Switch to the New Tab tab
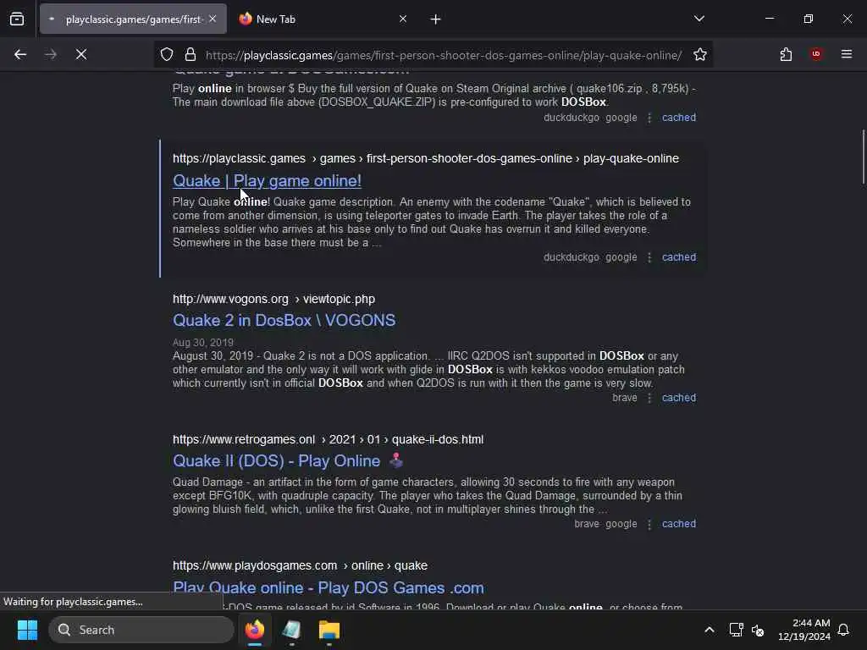 coord(321,19)
